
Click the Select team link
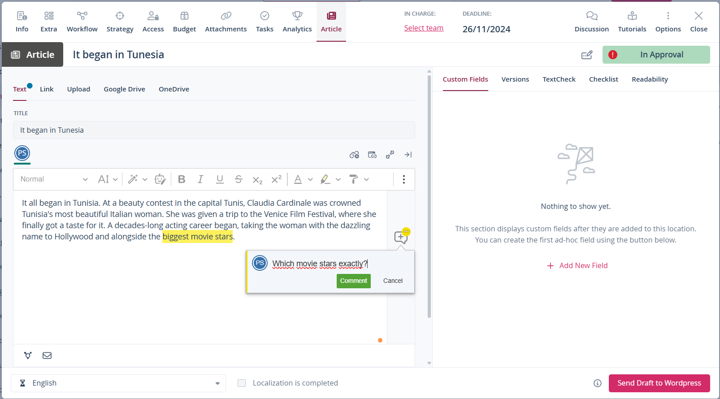pyautogui.click(x=424, y=28)
